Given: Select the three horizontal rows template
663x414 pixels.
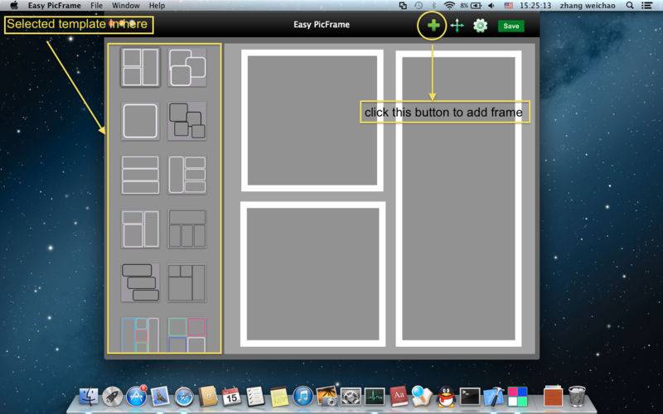Looking at the screenshot, I should [140, 175].
